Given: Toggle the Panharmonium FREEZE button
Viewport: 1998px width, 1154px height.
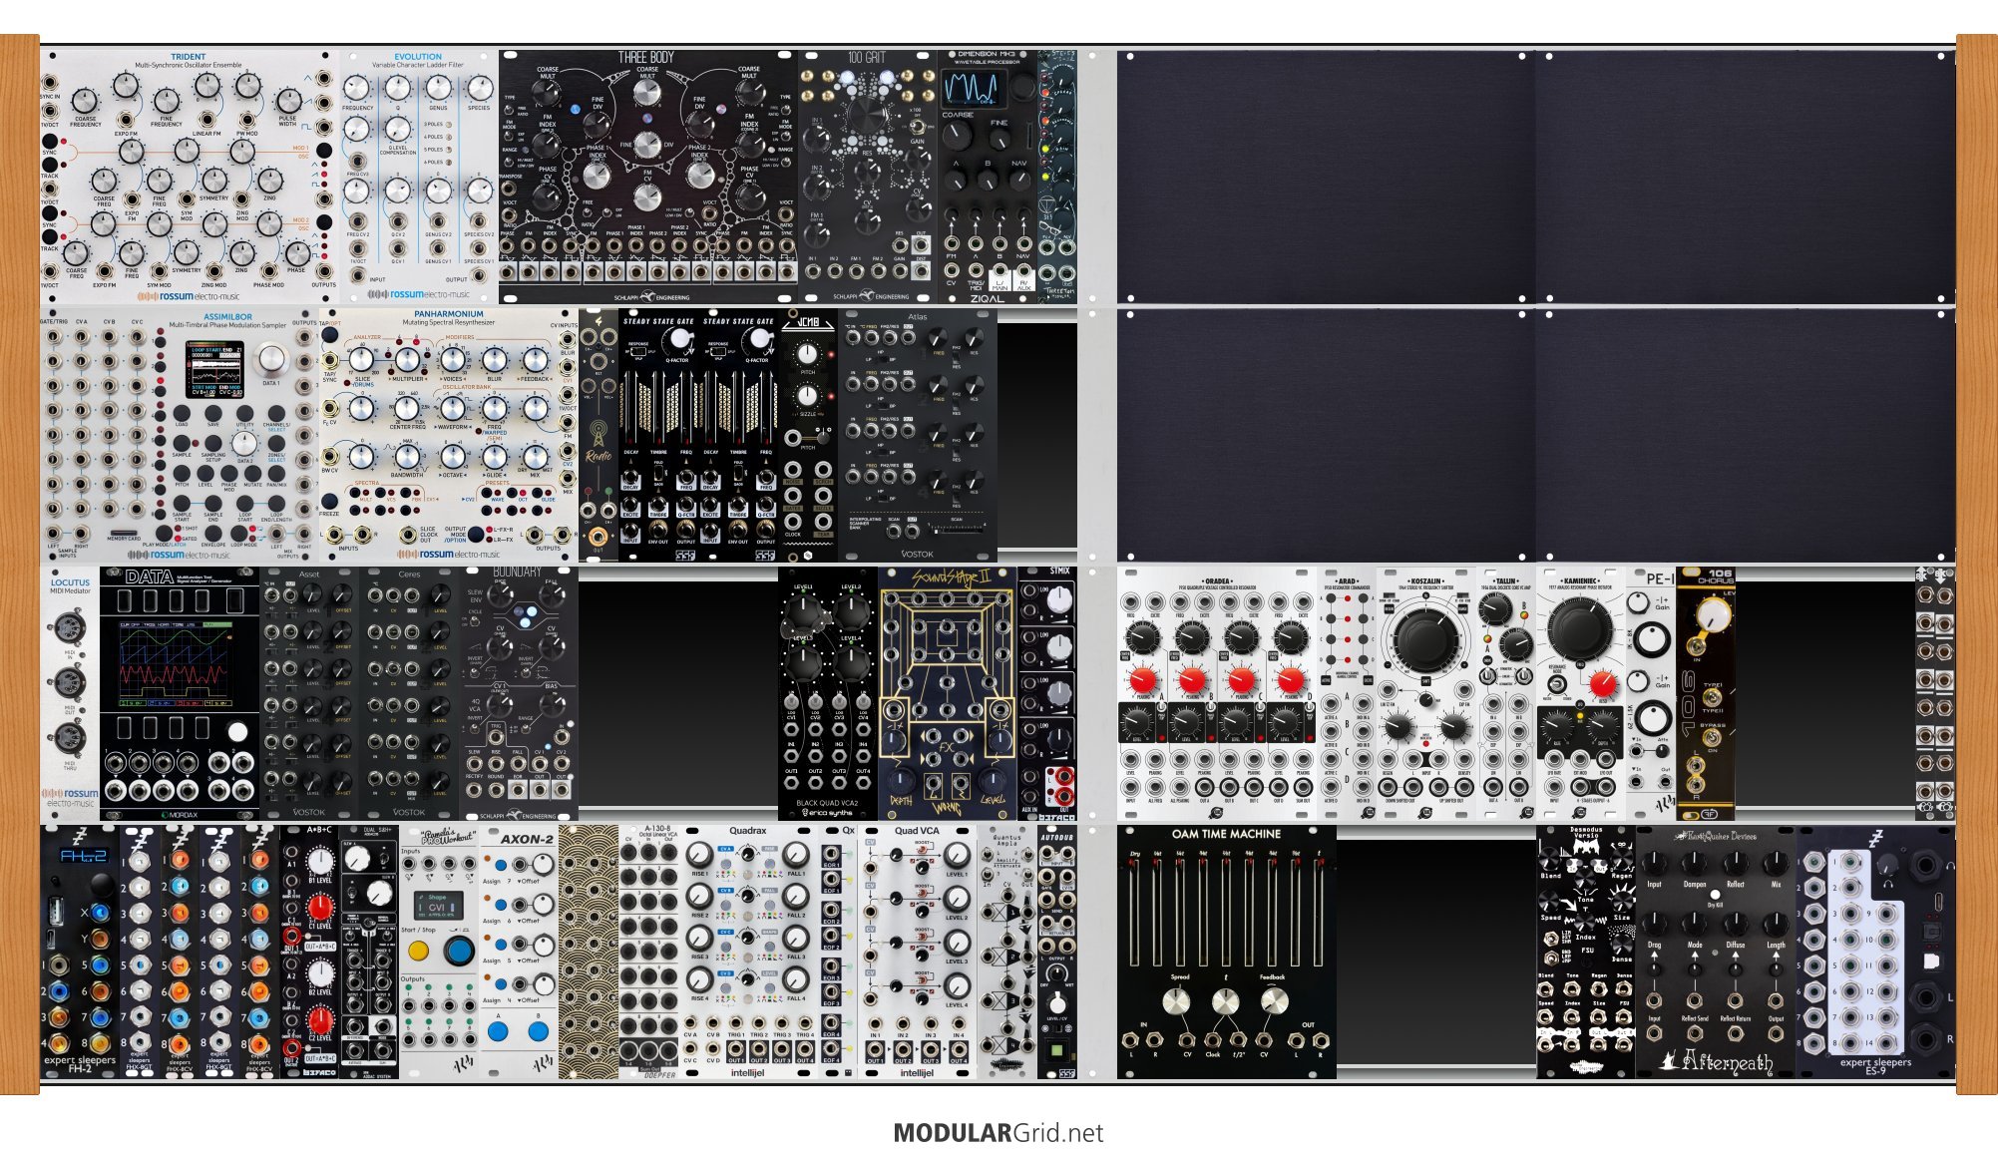Looking at the screenshot, I should 329,500.
